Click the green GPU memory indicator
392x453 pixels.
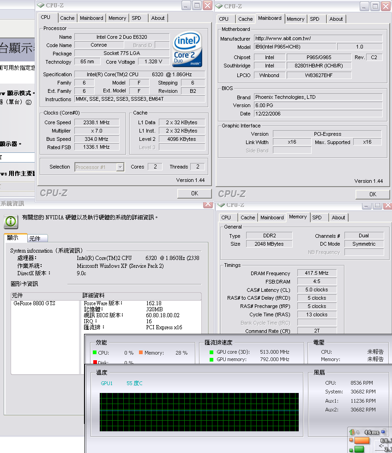211,359
